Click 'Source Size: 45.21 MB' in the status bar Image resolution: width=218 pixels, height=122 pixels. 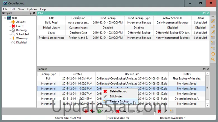pos(68,118)
